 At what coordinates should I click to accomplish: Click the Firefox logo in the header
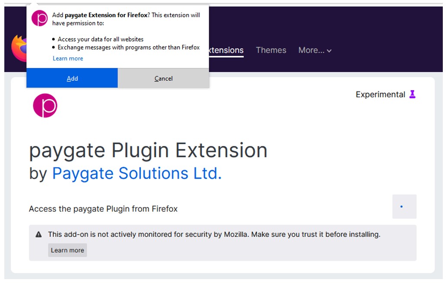(19, 48)
